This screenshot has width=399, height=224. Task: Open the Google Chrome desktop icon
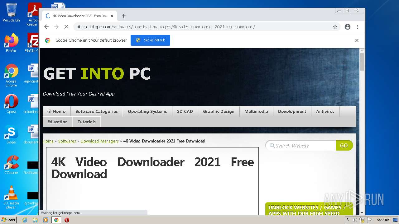pyautogui.click(x=11, y=76)
